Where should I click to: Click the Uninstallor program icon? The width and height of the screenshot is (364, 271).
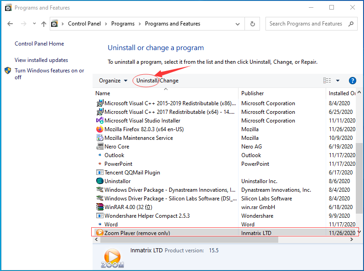[x=100, y=181]
